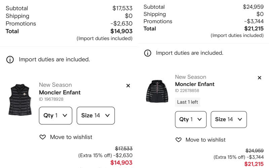Click the New Season label above the jacket

[191, 77]
